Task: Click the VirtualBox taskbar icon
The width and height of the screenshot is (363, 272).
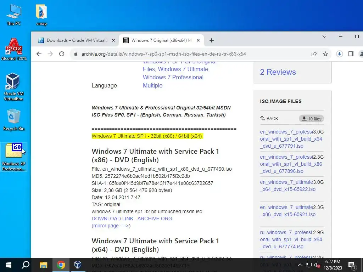Action: click(78, 265)
